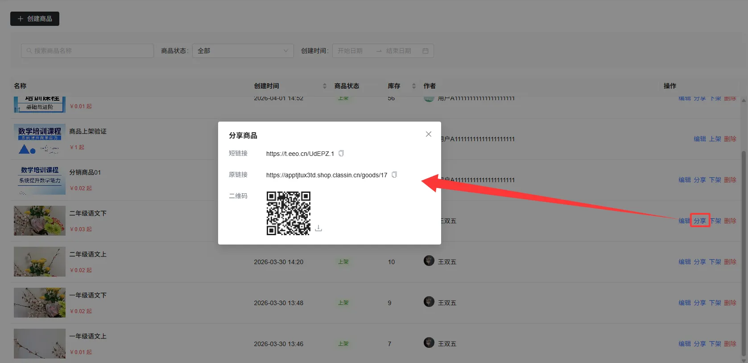Viewport: 748px width, 363px height.
Task: Click author avatar in 一年级语文上 row
Action: click(x=429, y=343)
